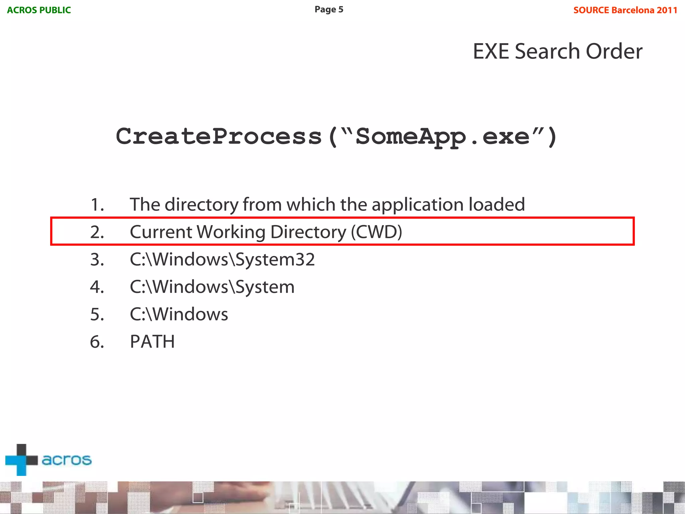Click the 'Page 5' page label
This screenshot has width=685, height=514.
click(x=329, y=9)
